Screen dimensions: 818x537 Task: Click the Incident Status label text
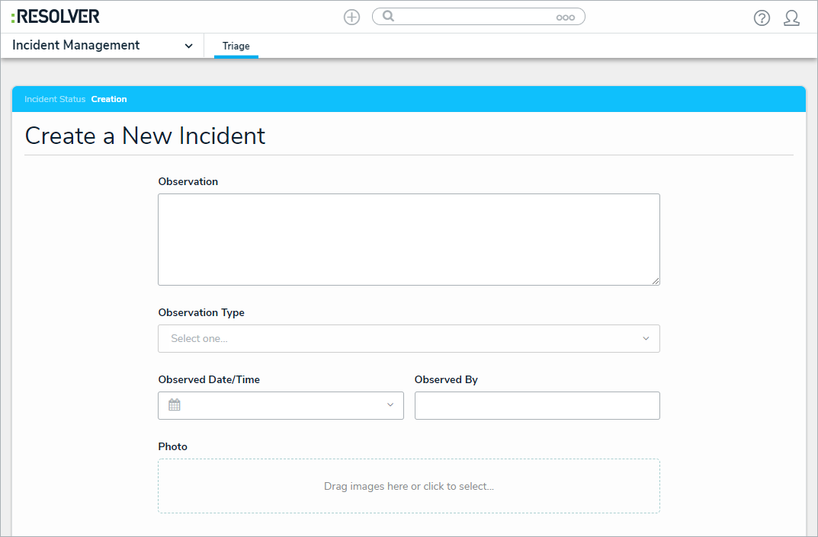55,99
